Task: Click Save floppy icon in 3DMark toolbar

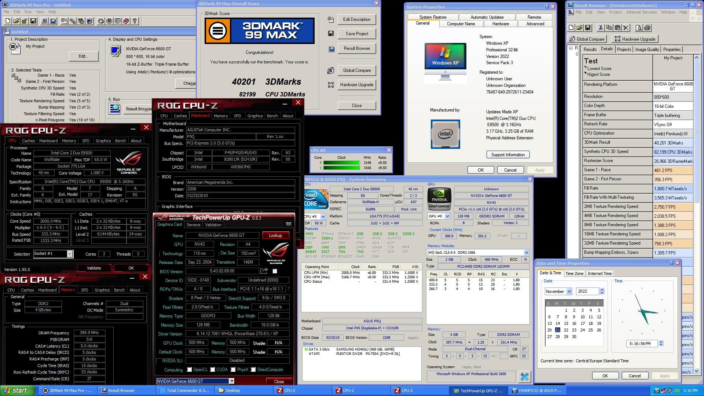Action: click(33, 21)
